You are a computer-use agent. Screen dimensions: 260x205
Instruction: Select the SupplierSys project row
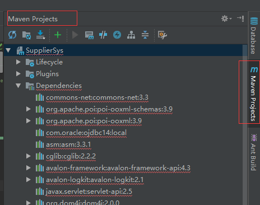pos(123,50)
